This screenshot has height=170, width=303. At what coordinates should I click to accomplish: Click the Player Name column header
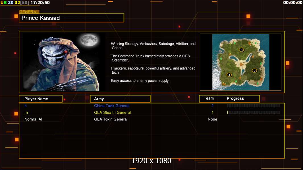point(41,99)
